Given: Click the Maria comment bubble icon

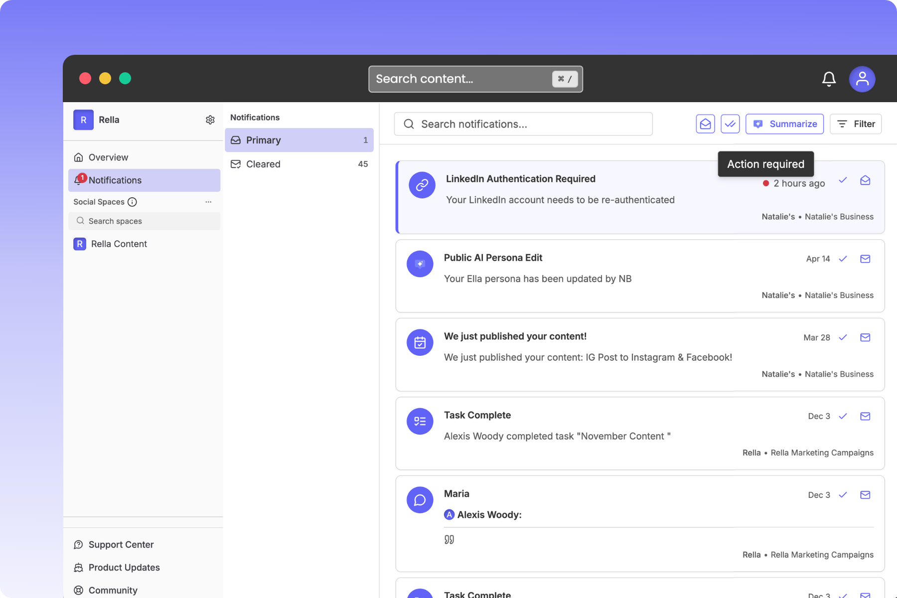Looking at the screenshot, I should click(420, 500).
